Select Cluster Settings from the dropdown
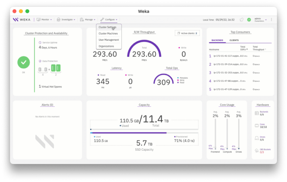 pyautogui.click(x=109, y=27)
